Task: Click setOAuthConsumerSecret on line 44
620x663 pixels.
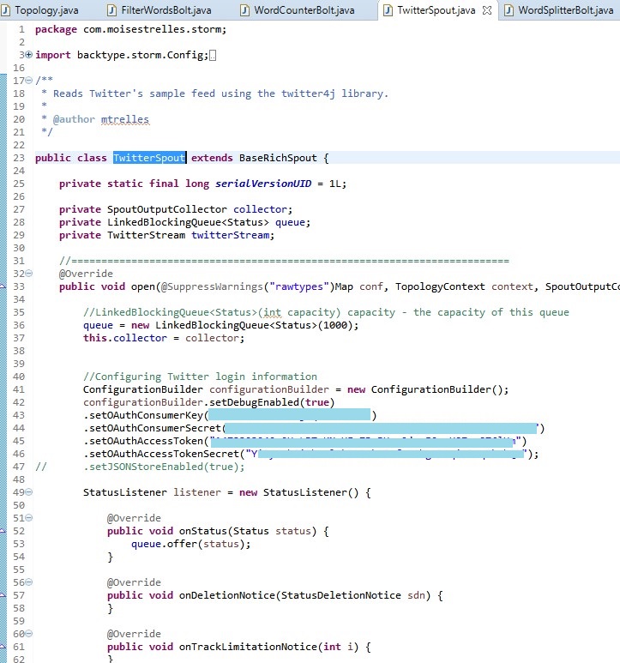Action: point(155,428)
